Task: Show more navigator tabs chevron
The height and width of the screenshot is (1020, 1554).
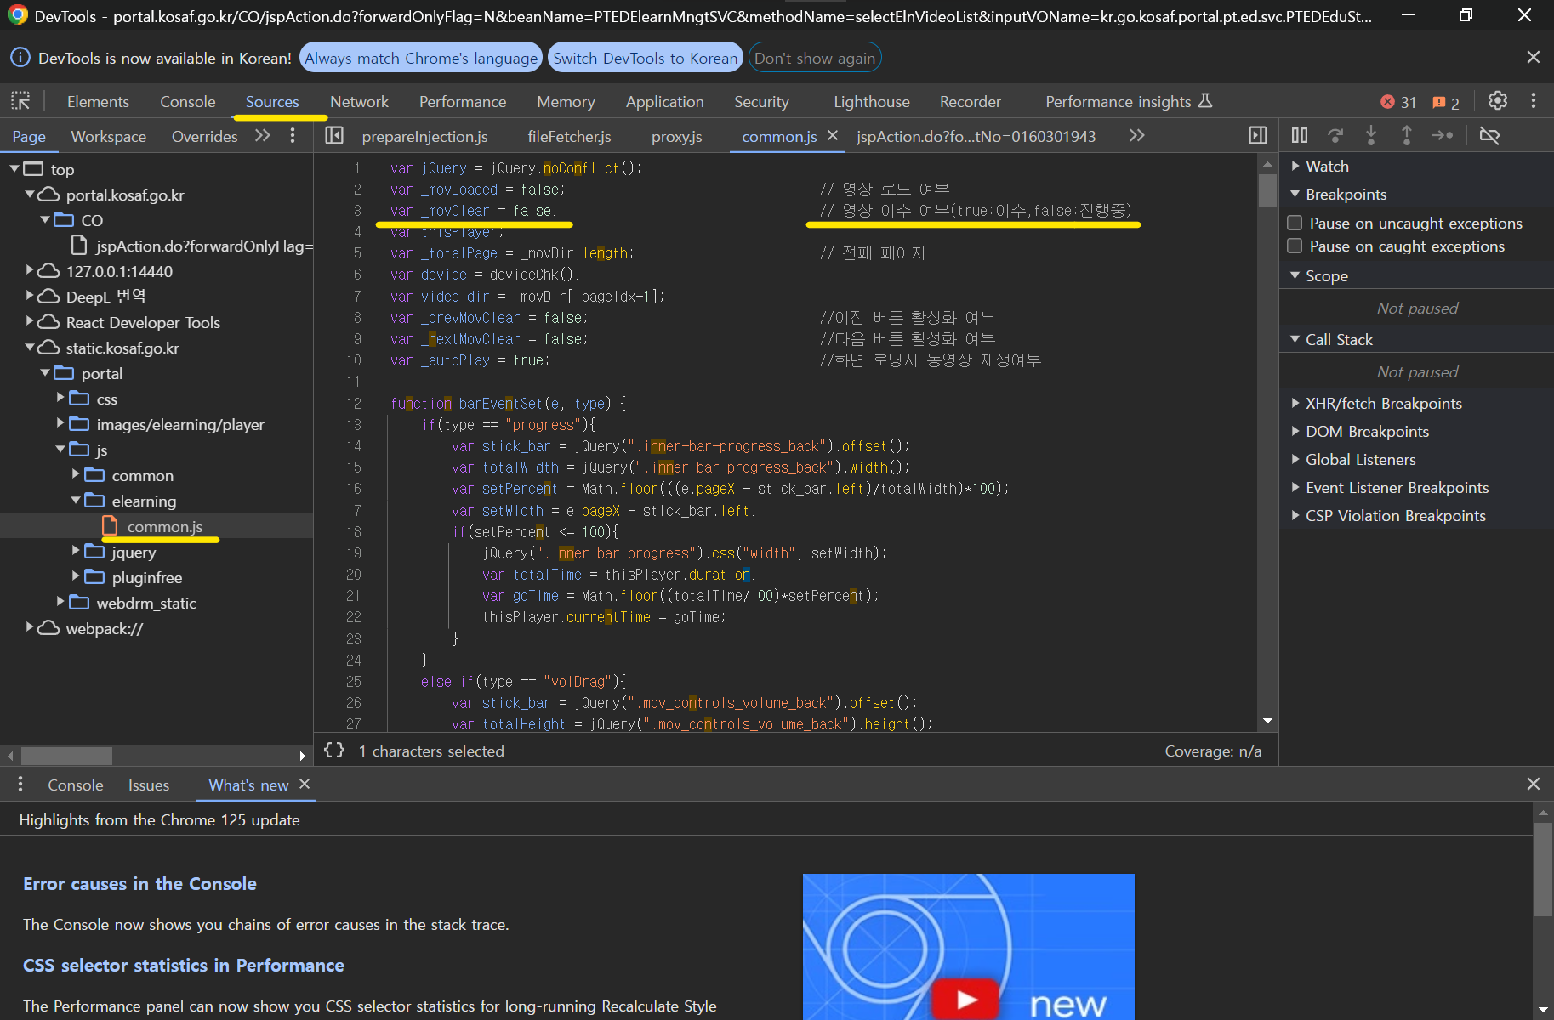Action: [263, 136]
